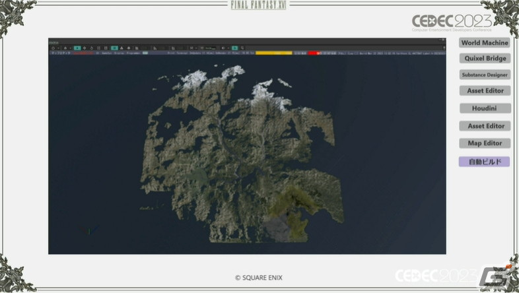The height and width of the screenshot is (293, 519).
Task: Toggle the teal highlighted rectangle toolbar icon
Action: click(114, 48)
